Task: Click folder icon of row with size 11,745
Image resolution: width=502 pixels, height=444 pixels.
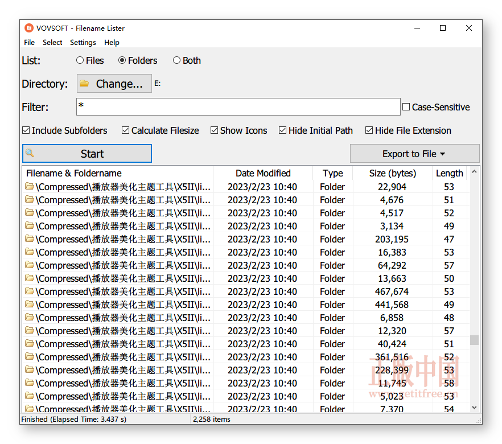Action: click(30, 383)
